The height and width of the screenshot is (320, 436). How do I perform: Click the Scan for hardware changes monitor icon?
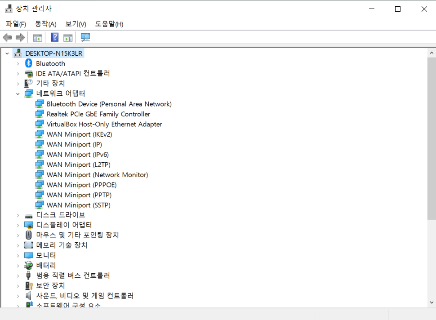tap(85, 37)
